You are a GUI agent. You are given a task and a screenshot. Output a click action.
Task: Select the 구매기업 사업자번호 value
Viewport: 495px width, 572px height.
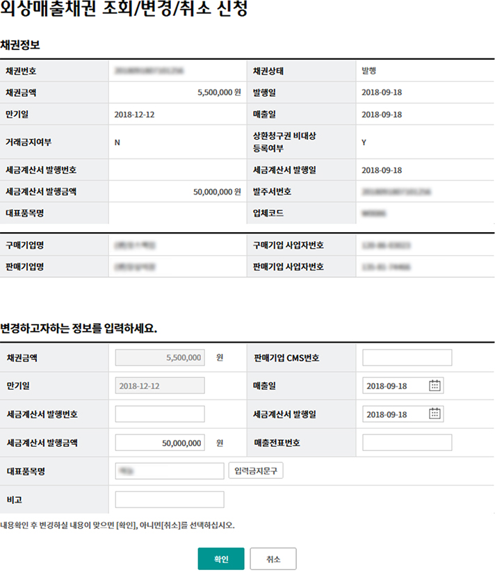tap(385, 245)
